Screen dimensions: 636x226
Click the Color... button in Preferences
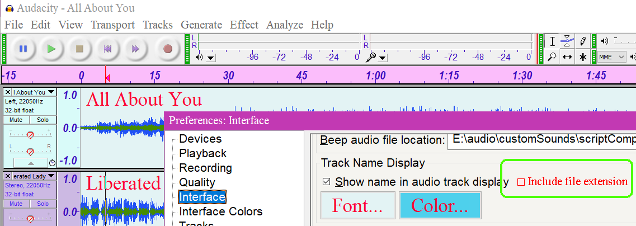coord(440,205)
